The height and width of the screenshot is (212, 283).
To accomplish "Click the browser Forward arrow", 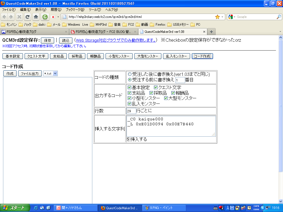I will pos(11,17).
